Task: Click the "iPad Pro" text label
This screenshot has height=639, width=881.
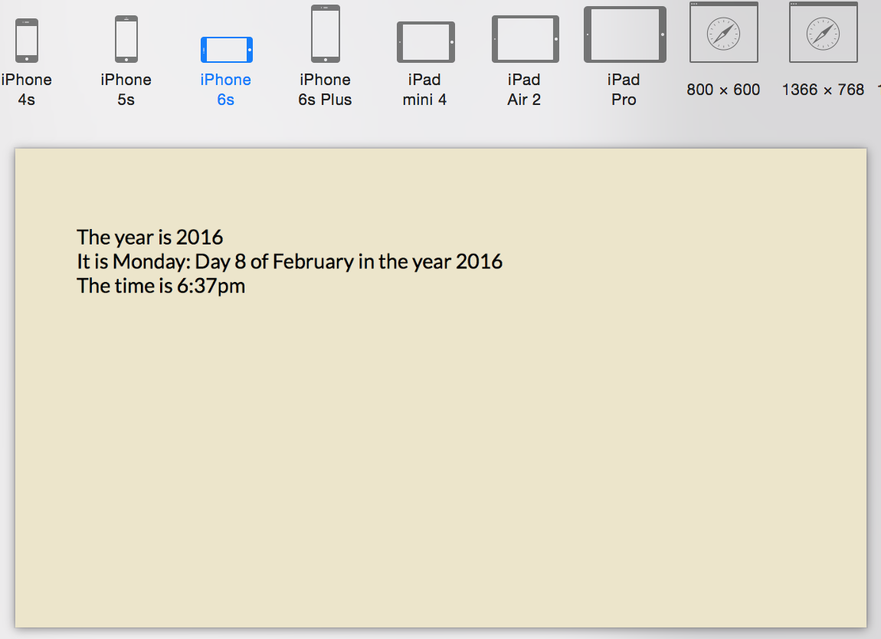Action: click(x=624, y=90)
